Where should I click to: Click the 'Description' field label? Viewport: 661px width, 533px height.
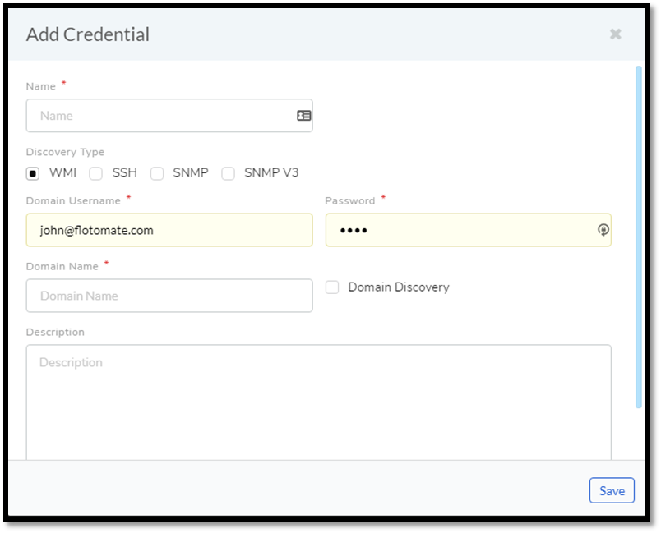point(55,332)
